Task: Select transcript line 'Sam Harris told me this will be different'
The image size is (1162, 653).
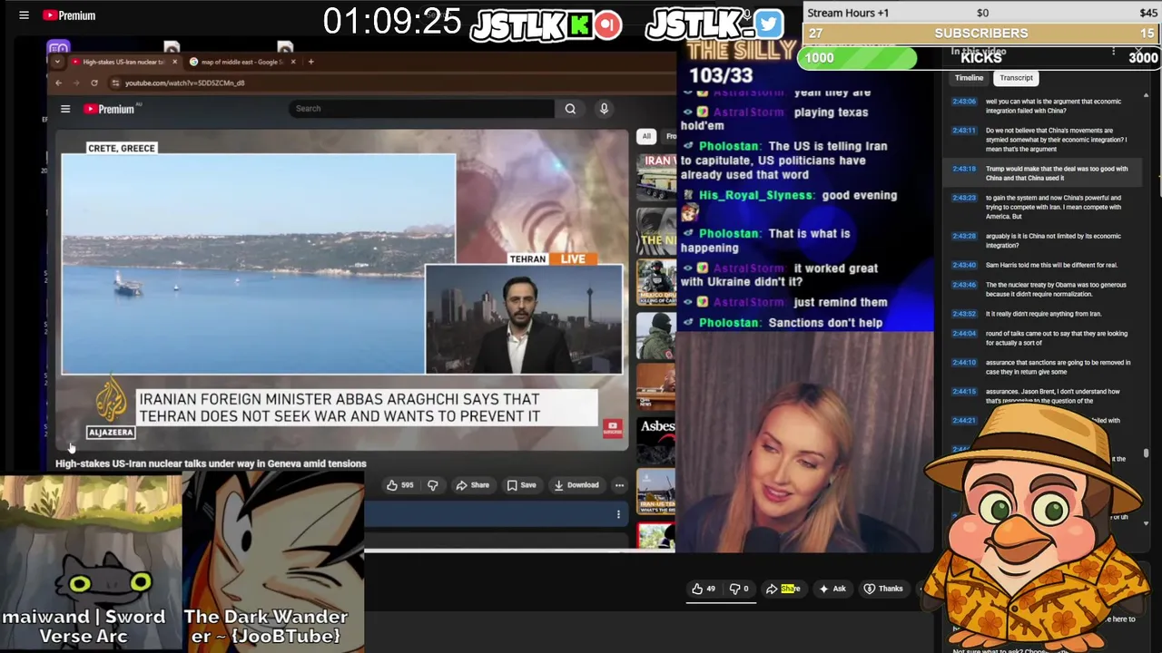Action: point(1051,265)
